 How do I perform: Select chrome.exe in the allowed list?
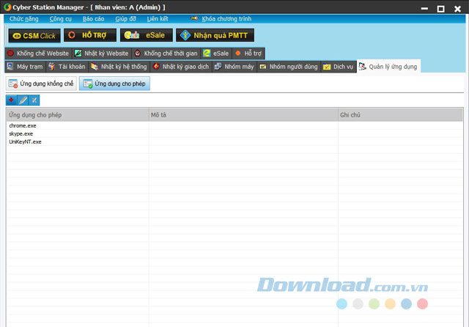pyautogui.click(x=22, y=126)
